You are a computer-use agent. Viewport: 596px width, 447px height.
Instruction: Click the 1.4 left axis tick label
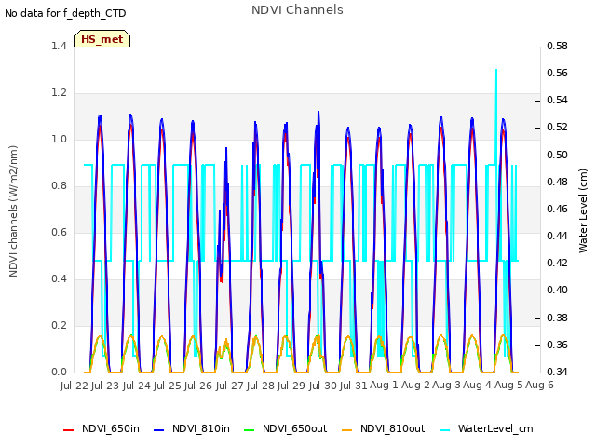click(59, 46)
